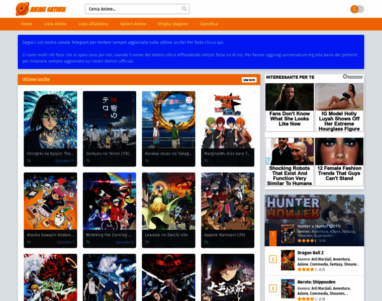382x301 pixels.
Task: Open the Leadale no Daichi nite poster
Action: 168,201
